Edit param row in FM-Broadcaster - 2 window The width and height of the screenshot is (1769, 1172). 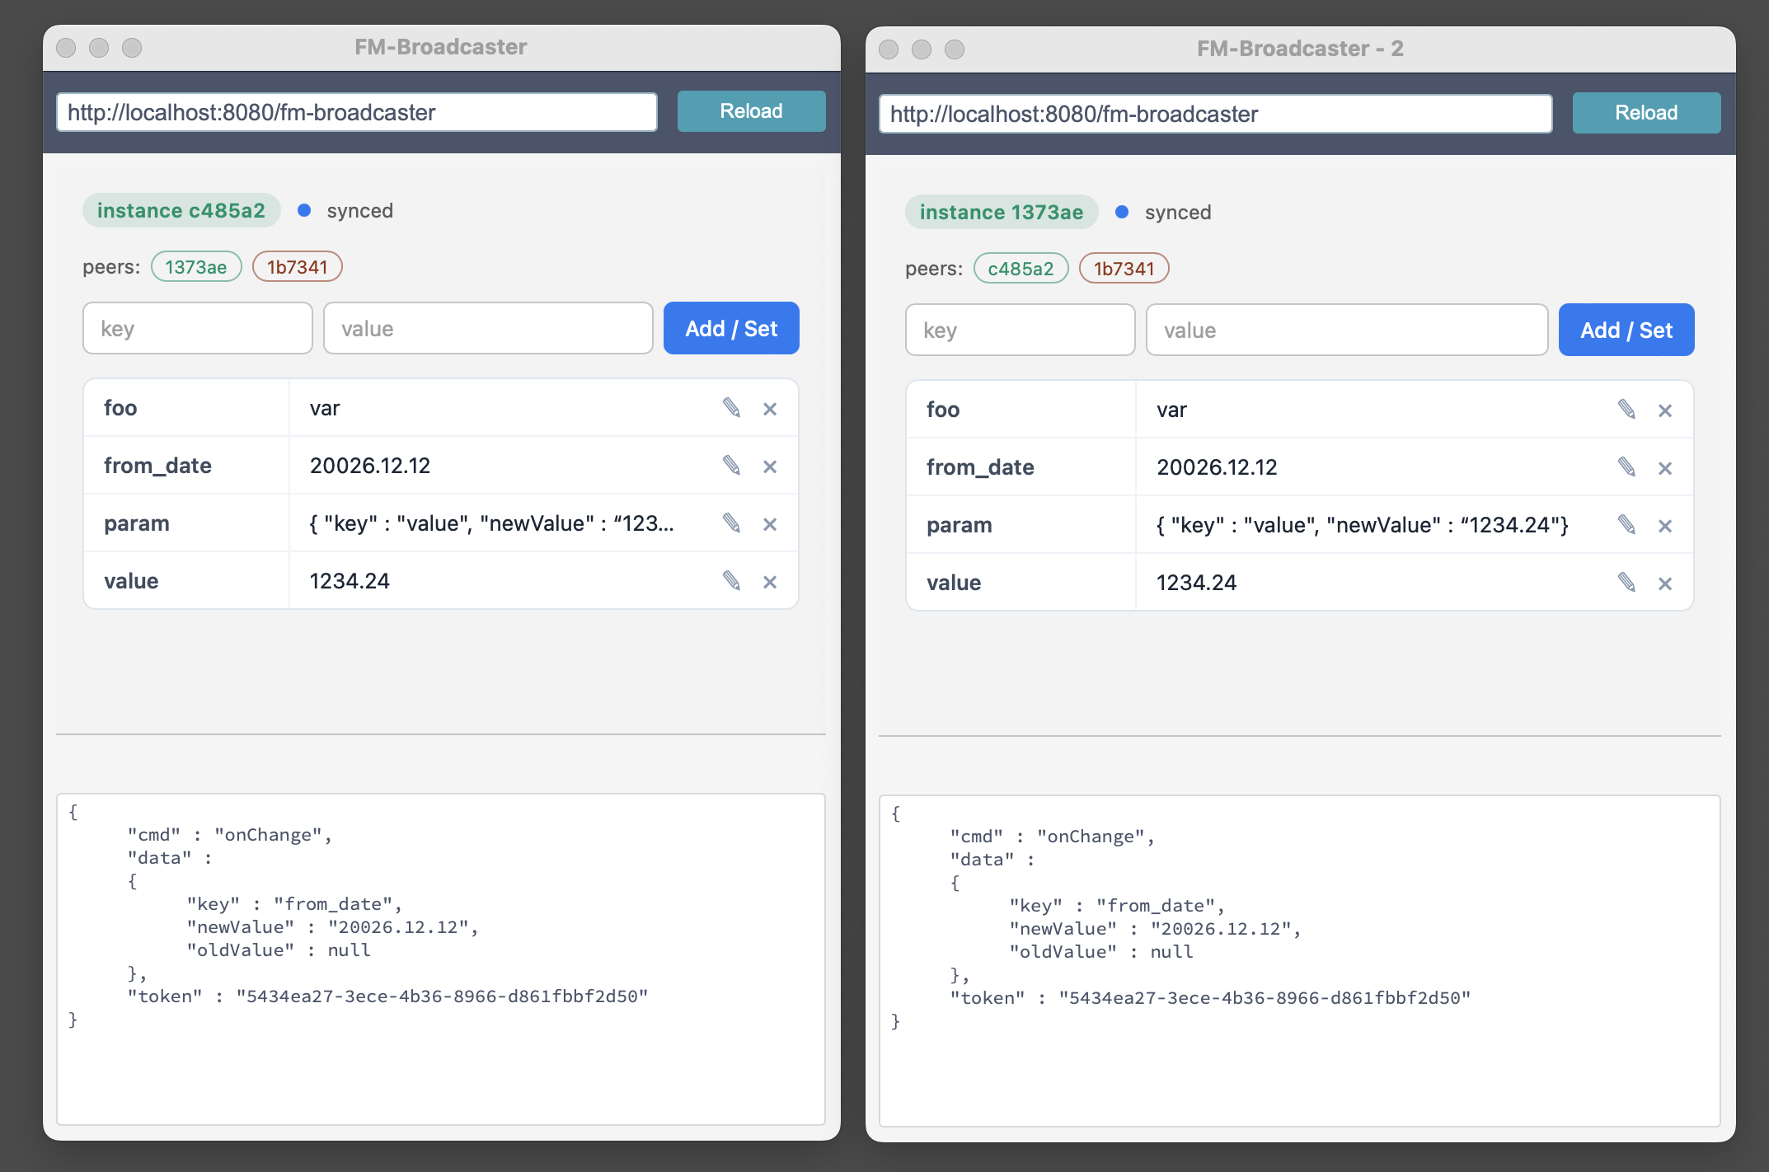1626,525
